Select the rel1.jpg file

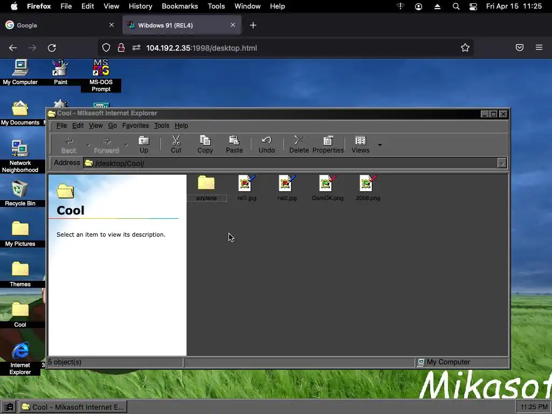[247, 188]
